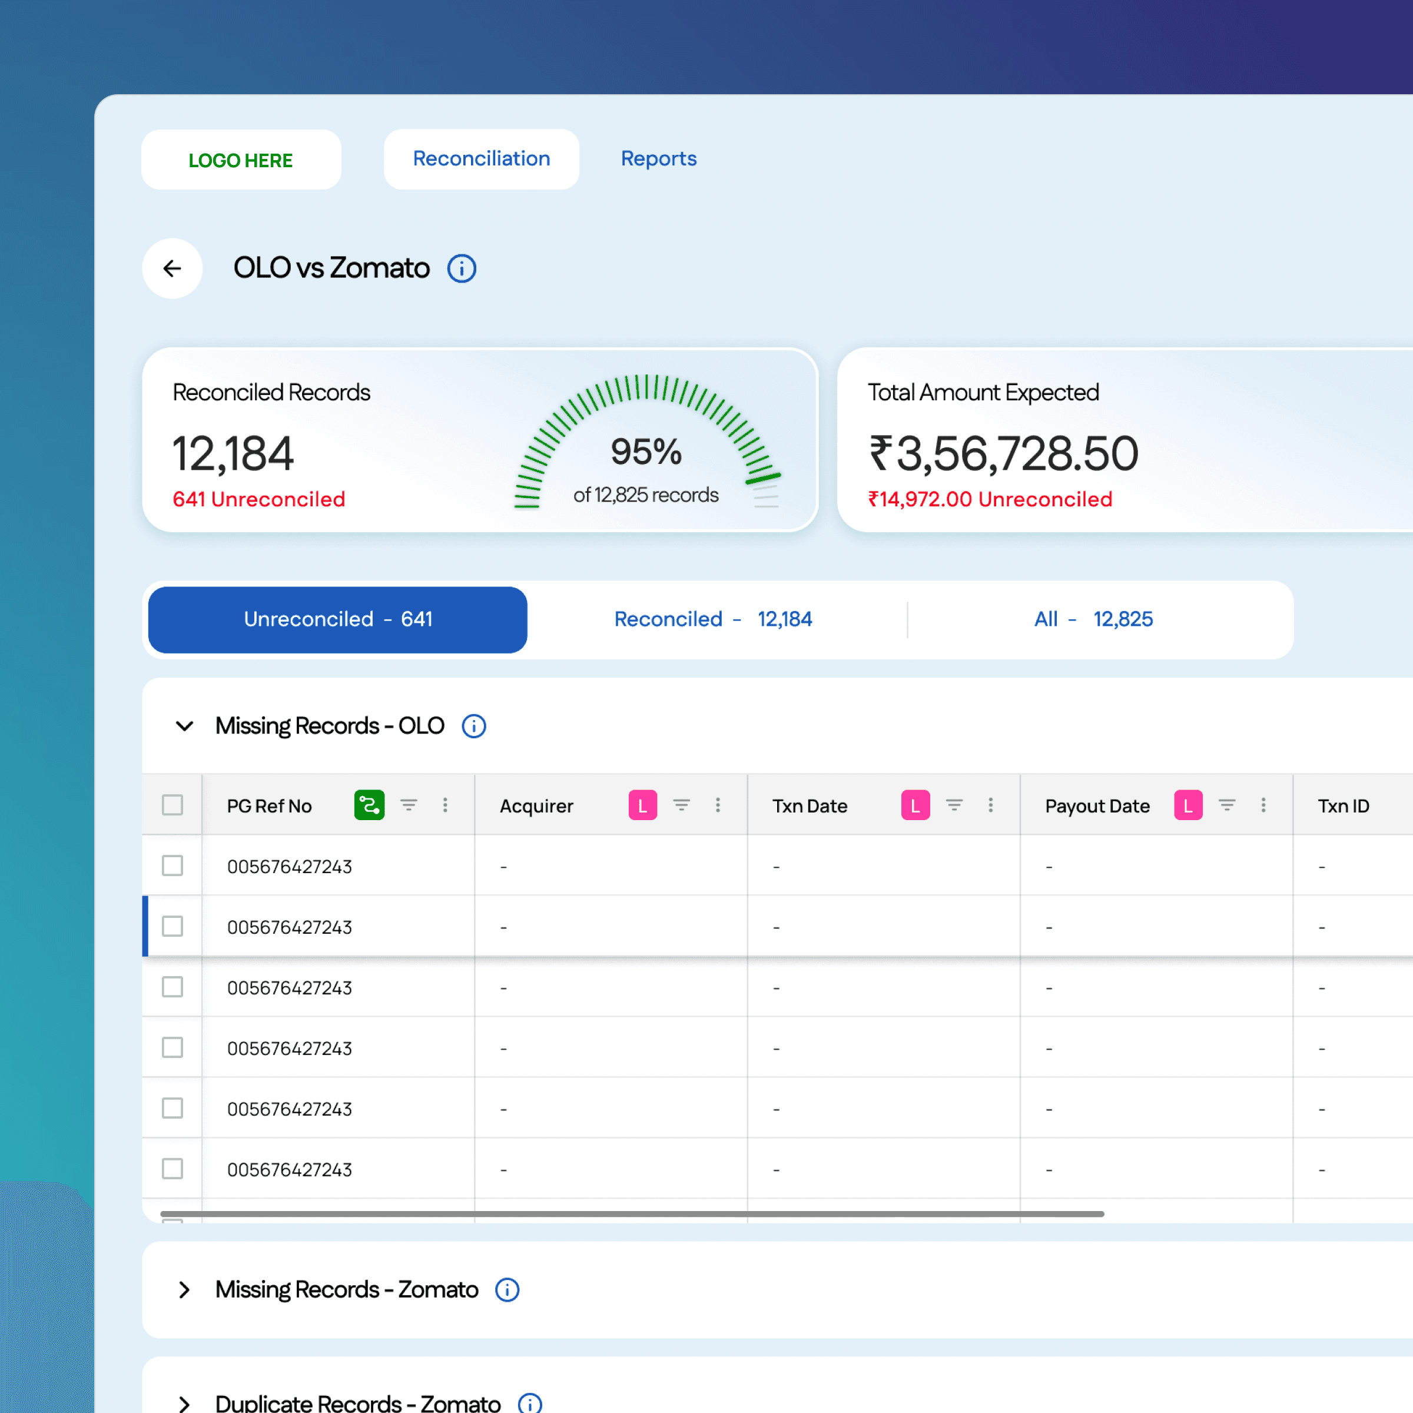Image resolution: width=1413 pixels, height=1413 pixels.
Task: Click the Txn Date column header label
Action: click(810, 806)
